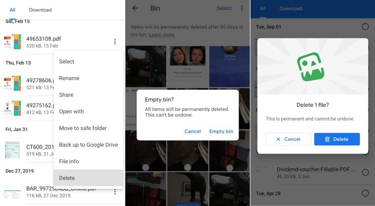Tap Select in the Bin header

pyautogui.click(x=224, y=8)
